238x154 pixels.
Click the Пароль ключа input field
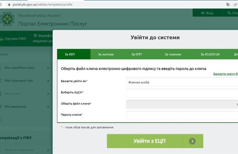[182, 115]
